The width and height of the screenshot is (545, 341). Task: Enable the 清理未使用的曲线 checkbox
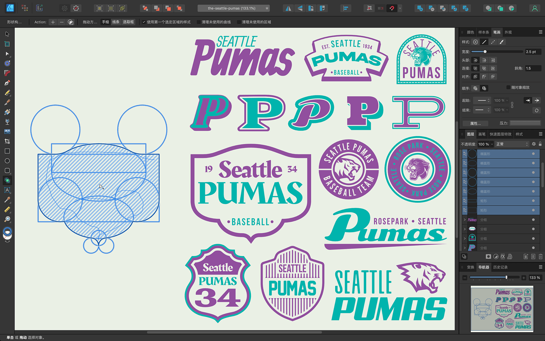point(199,22)
